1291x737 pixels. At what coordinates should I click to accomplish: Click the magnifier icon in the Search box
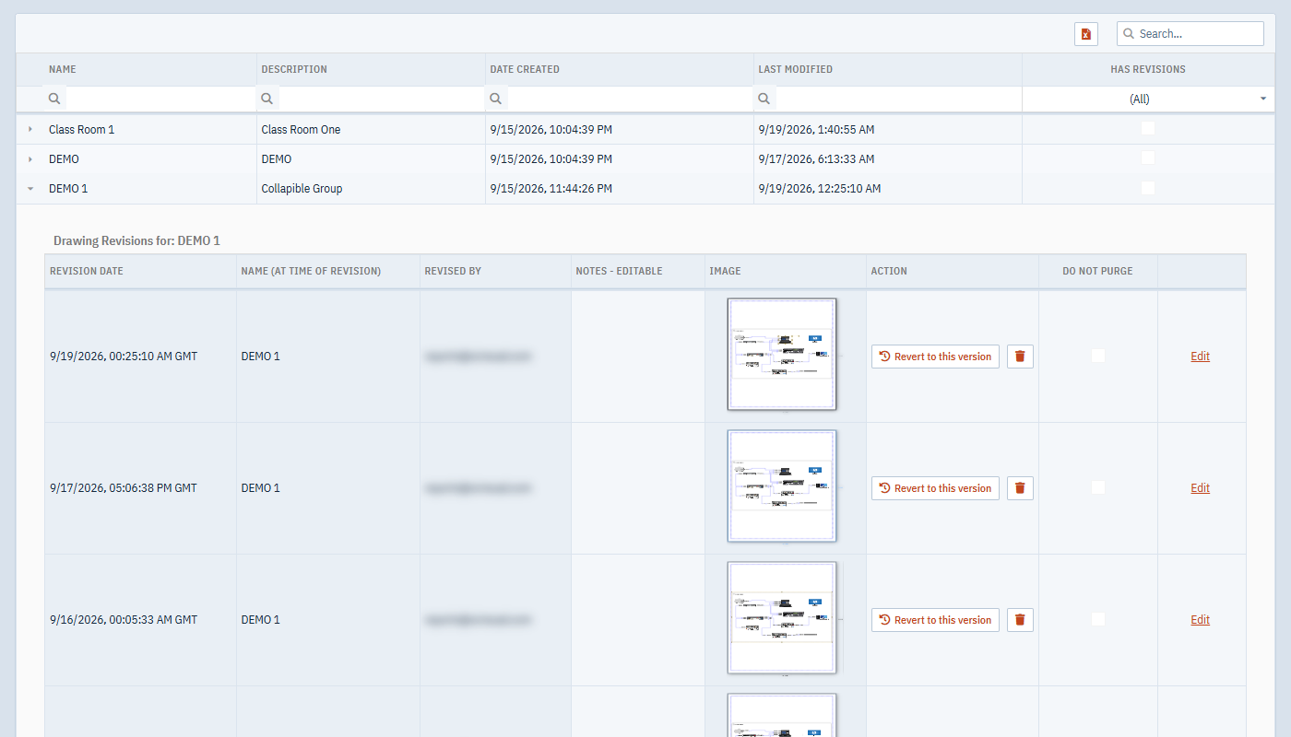[1129, 34]
